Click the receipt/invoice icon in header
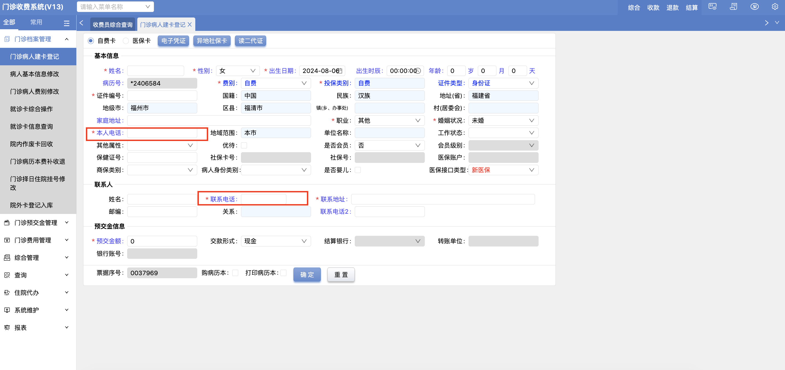Image resolution: width=785 pixels, height=370 pixels. (x=733, y=7)
